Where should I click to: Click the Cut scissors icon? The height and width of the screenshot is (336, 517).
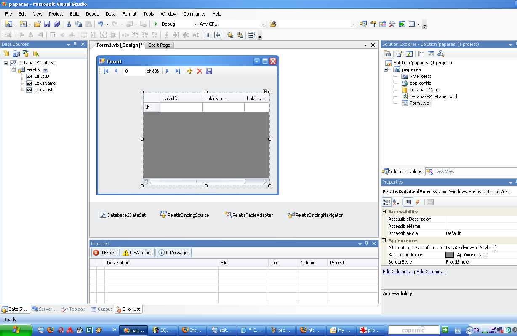69,24
